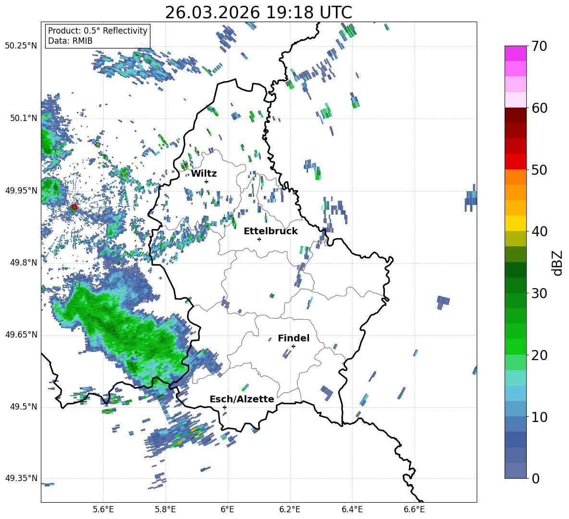Click the 0 value on the colorbar

click(x=535, y=478)
